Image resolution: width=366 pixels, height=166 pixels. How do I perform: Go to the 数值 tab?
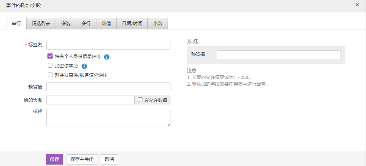[x=106, y=23]
